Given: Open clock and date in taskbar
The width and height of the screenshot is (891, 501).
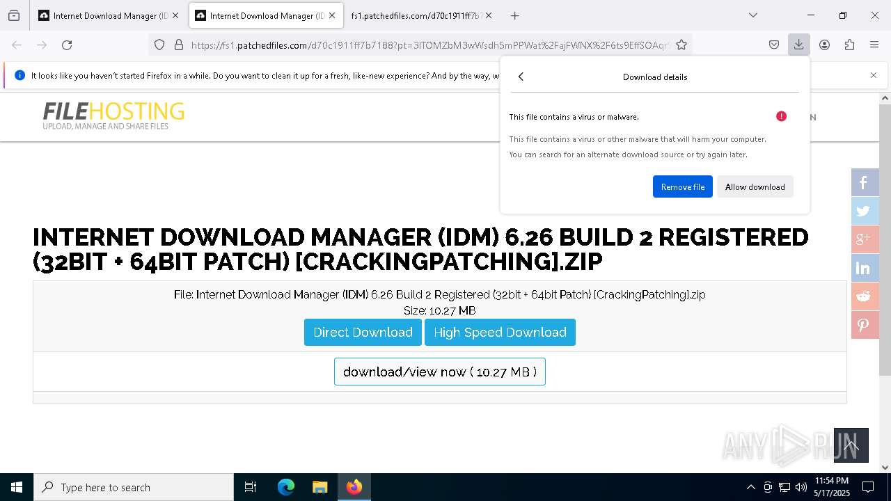Looking at the screenshot, I should [x=831, y=487].
